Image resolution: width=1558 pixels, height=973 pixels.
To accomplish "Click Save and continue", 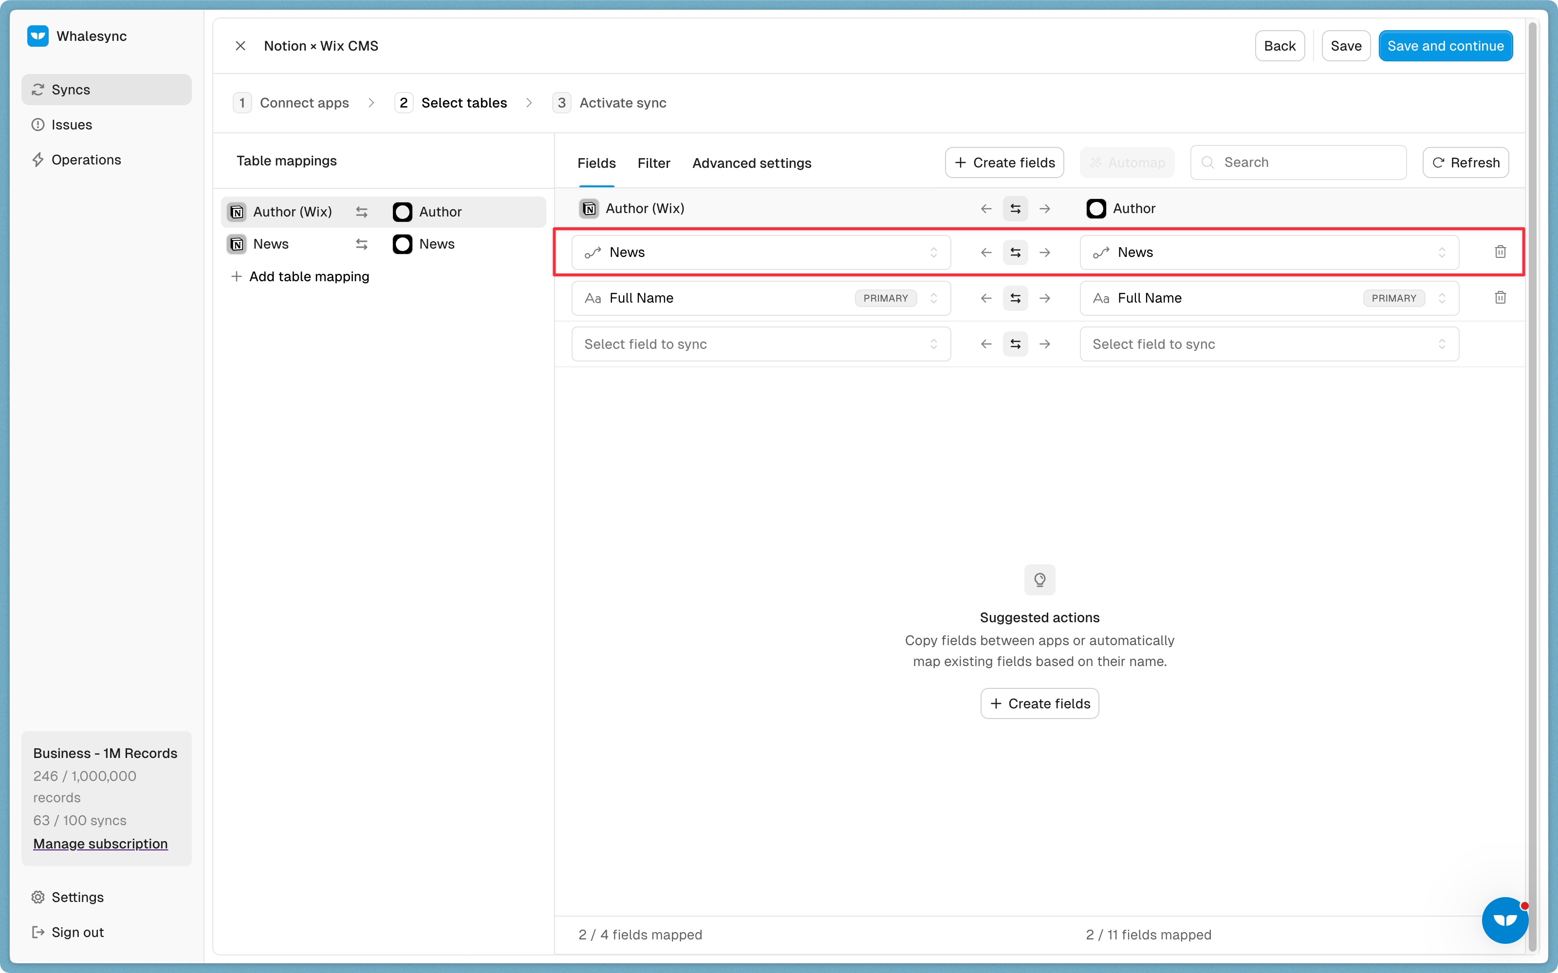I will click(x=1446, y=46).
